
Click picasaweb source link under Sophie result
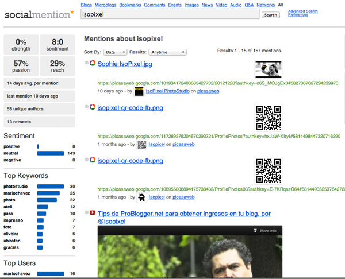tap(208, 91)
